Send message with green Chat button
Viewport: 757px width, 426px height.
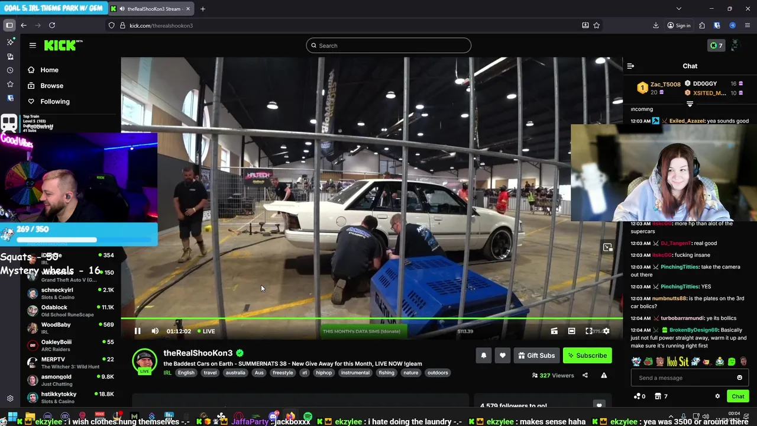[737, 396]
